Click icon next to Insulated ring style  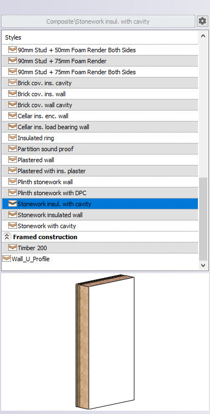pyautogui.click(x=13, y=138)
